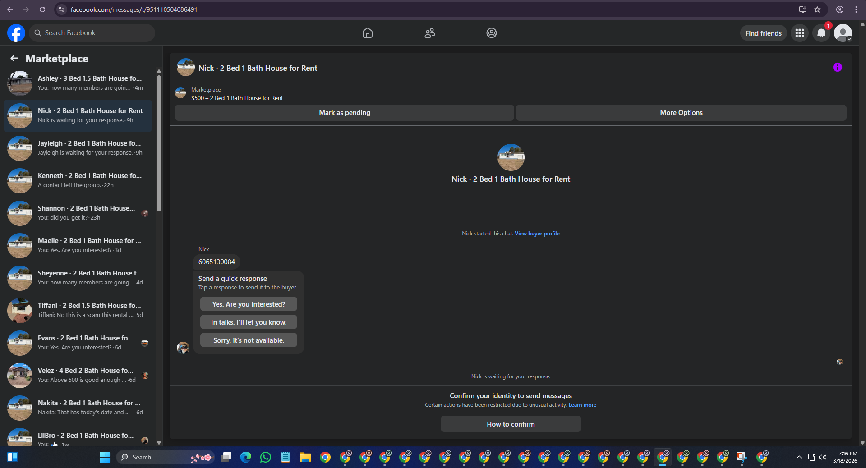866x468 pixels.
Task: Click the How to confirm button
Action: click(x=511, y=424)
